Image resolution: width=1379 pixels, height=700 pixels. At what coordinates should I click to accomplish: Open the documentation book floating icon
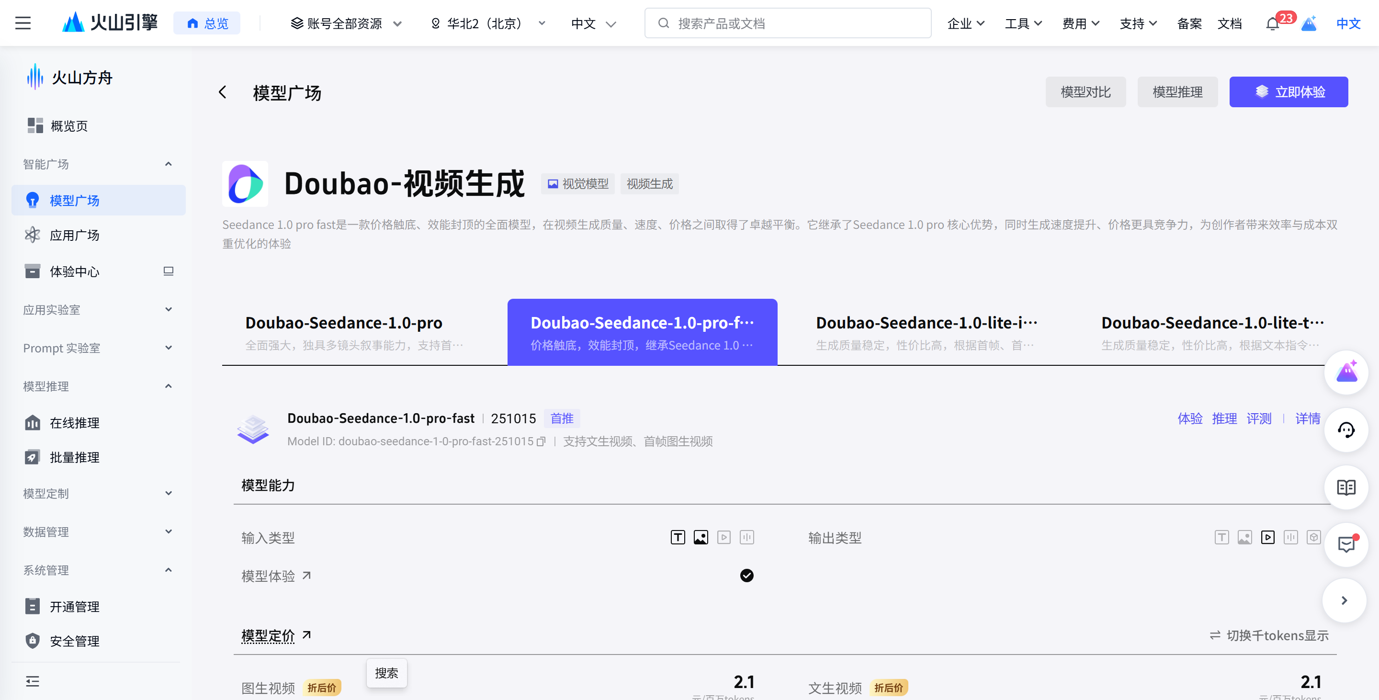tap(1346, 487)
